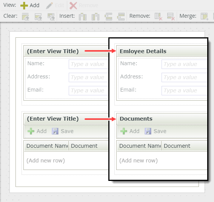The width and height of the screenshot is (214, 202).
Task: Insert a row above
Action: pyautogui.click(x=108, y=17)
